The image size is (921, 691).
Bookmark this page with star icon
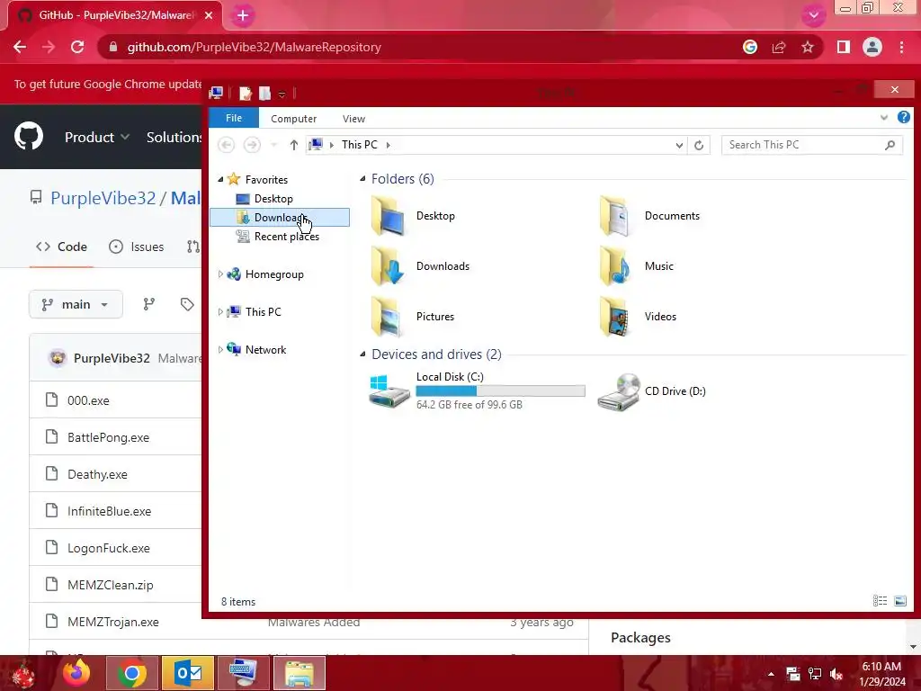(808, 47)
